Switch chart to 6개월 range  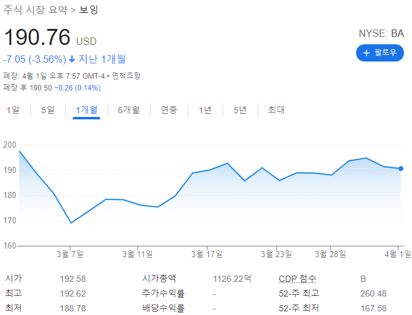[129, 110]
